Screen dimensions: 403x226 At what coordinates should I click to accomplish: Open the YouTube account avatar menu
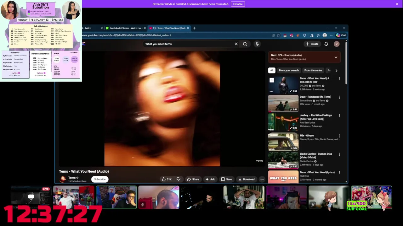[x=337, y=44]
